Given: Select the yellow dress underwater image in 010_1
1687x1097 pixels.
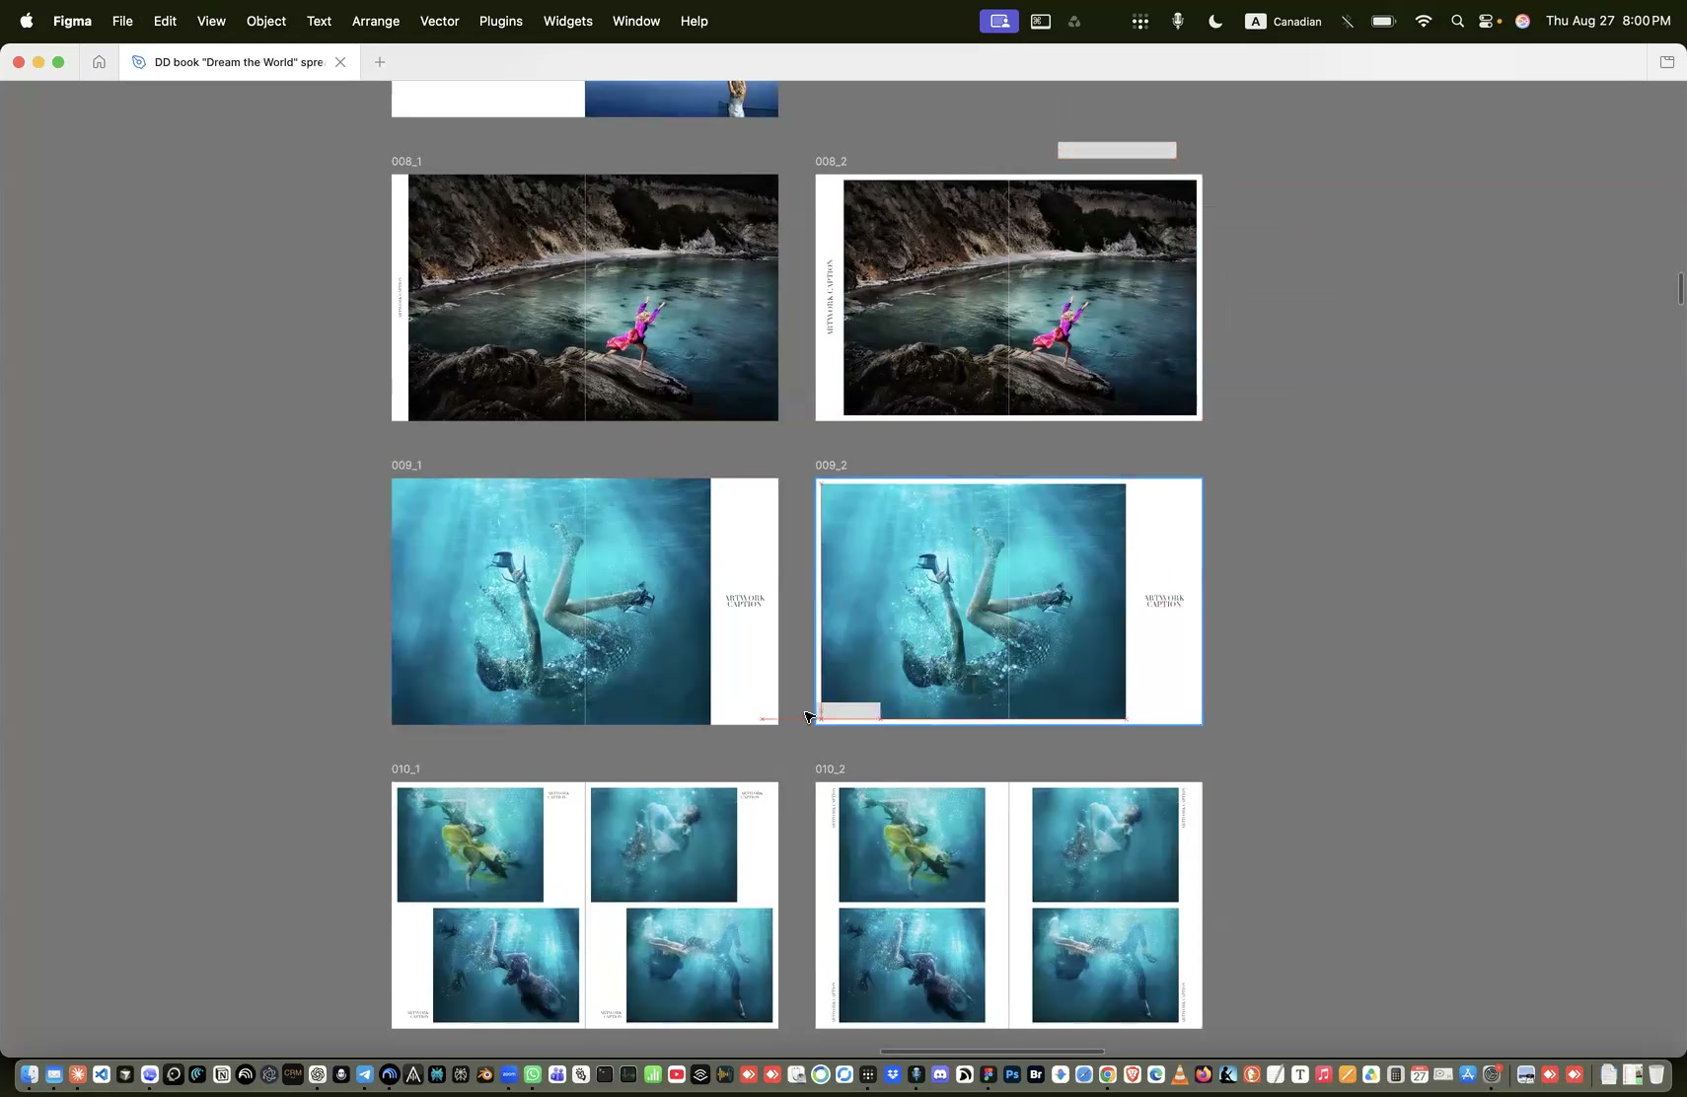Looking at the screenshot, I should point(470,844).
